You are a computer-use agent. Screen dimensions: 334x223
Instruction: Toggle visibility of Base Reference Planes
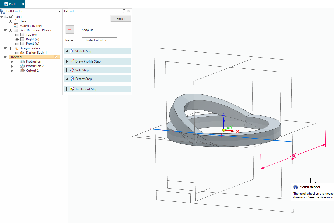click(x=10, y=30)
